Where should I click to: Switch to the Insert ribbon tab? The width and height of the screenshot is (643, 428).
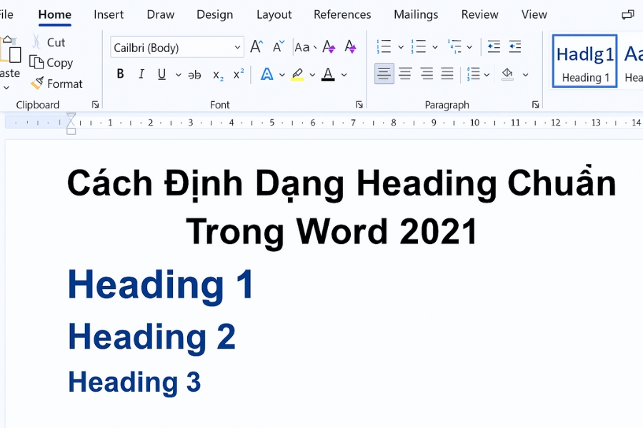(x=109, y=14)
